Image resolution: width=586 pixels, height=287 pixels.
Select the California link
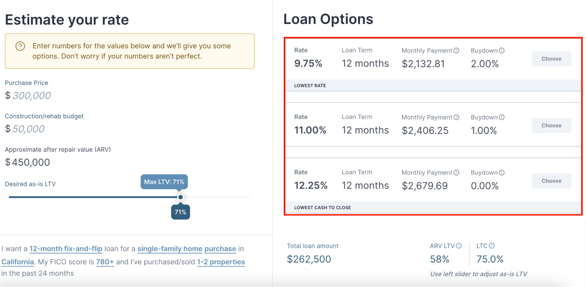click(17, 262)
